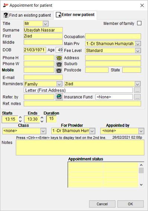Click the Mobile number input field

[39, 70]
